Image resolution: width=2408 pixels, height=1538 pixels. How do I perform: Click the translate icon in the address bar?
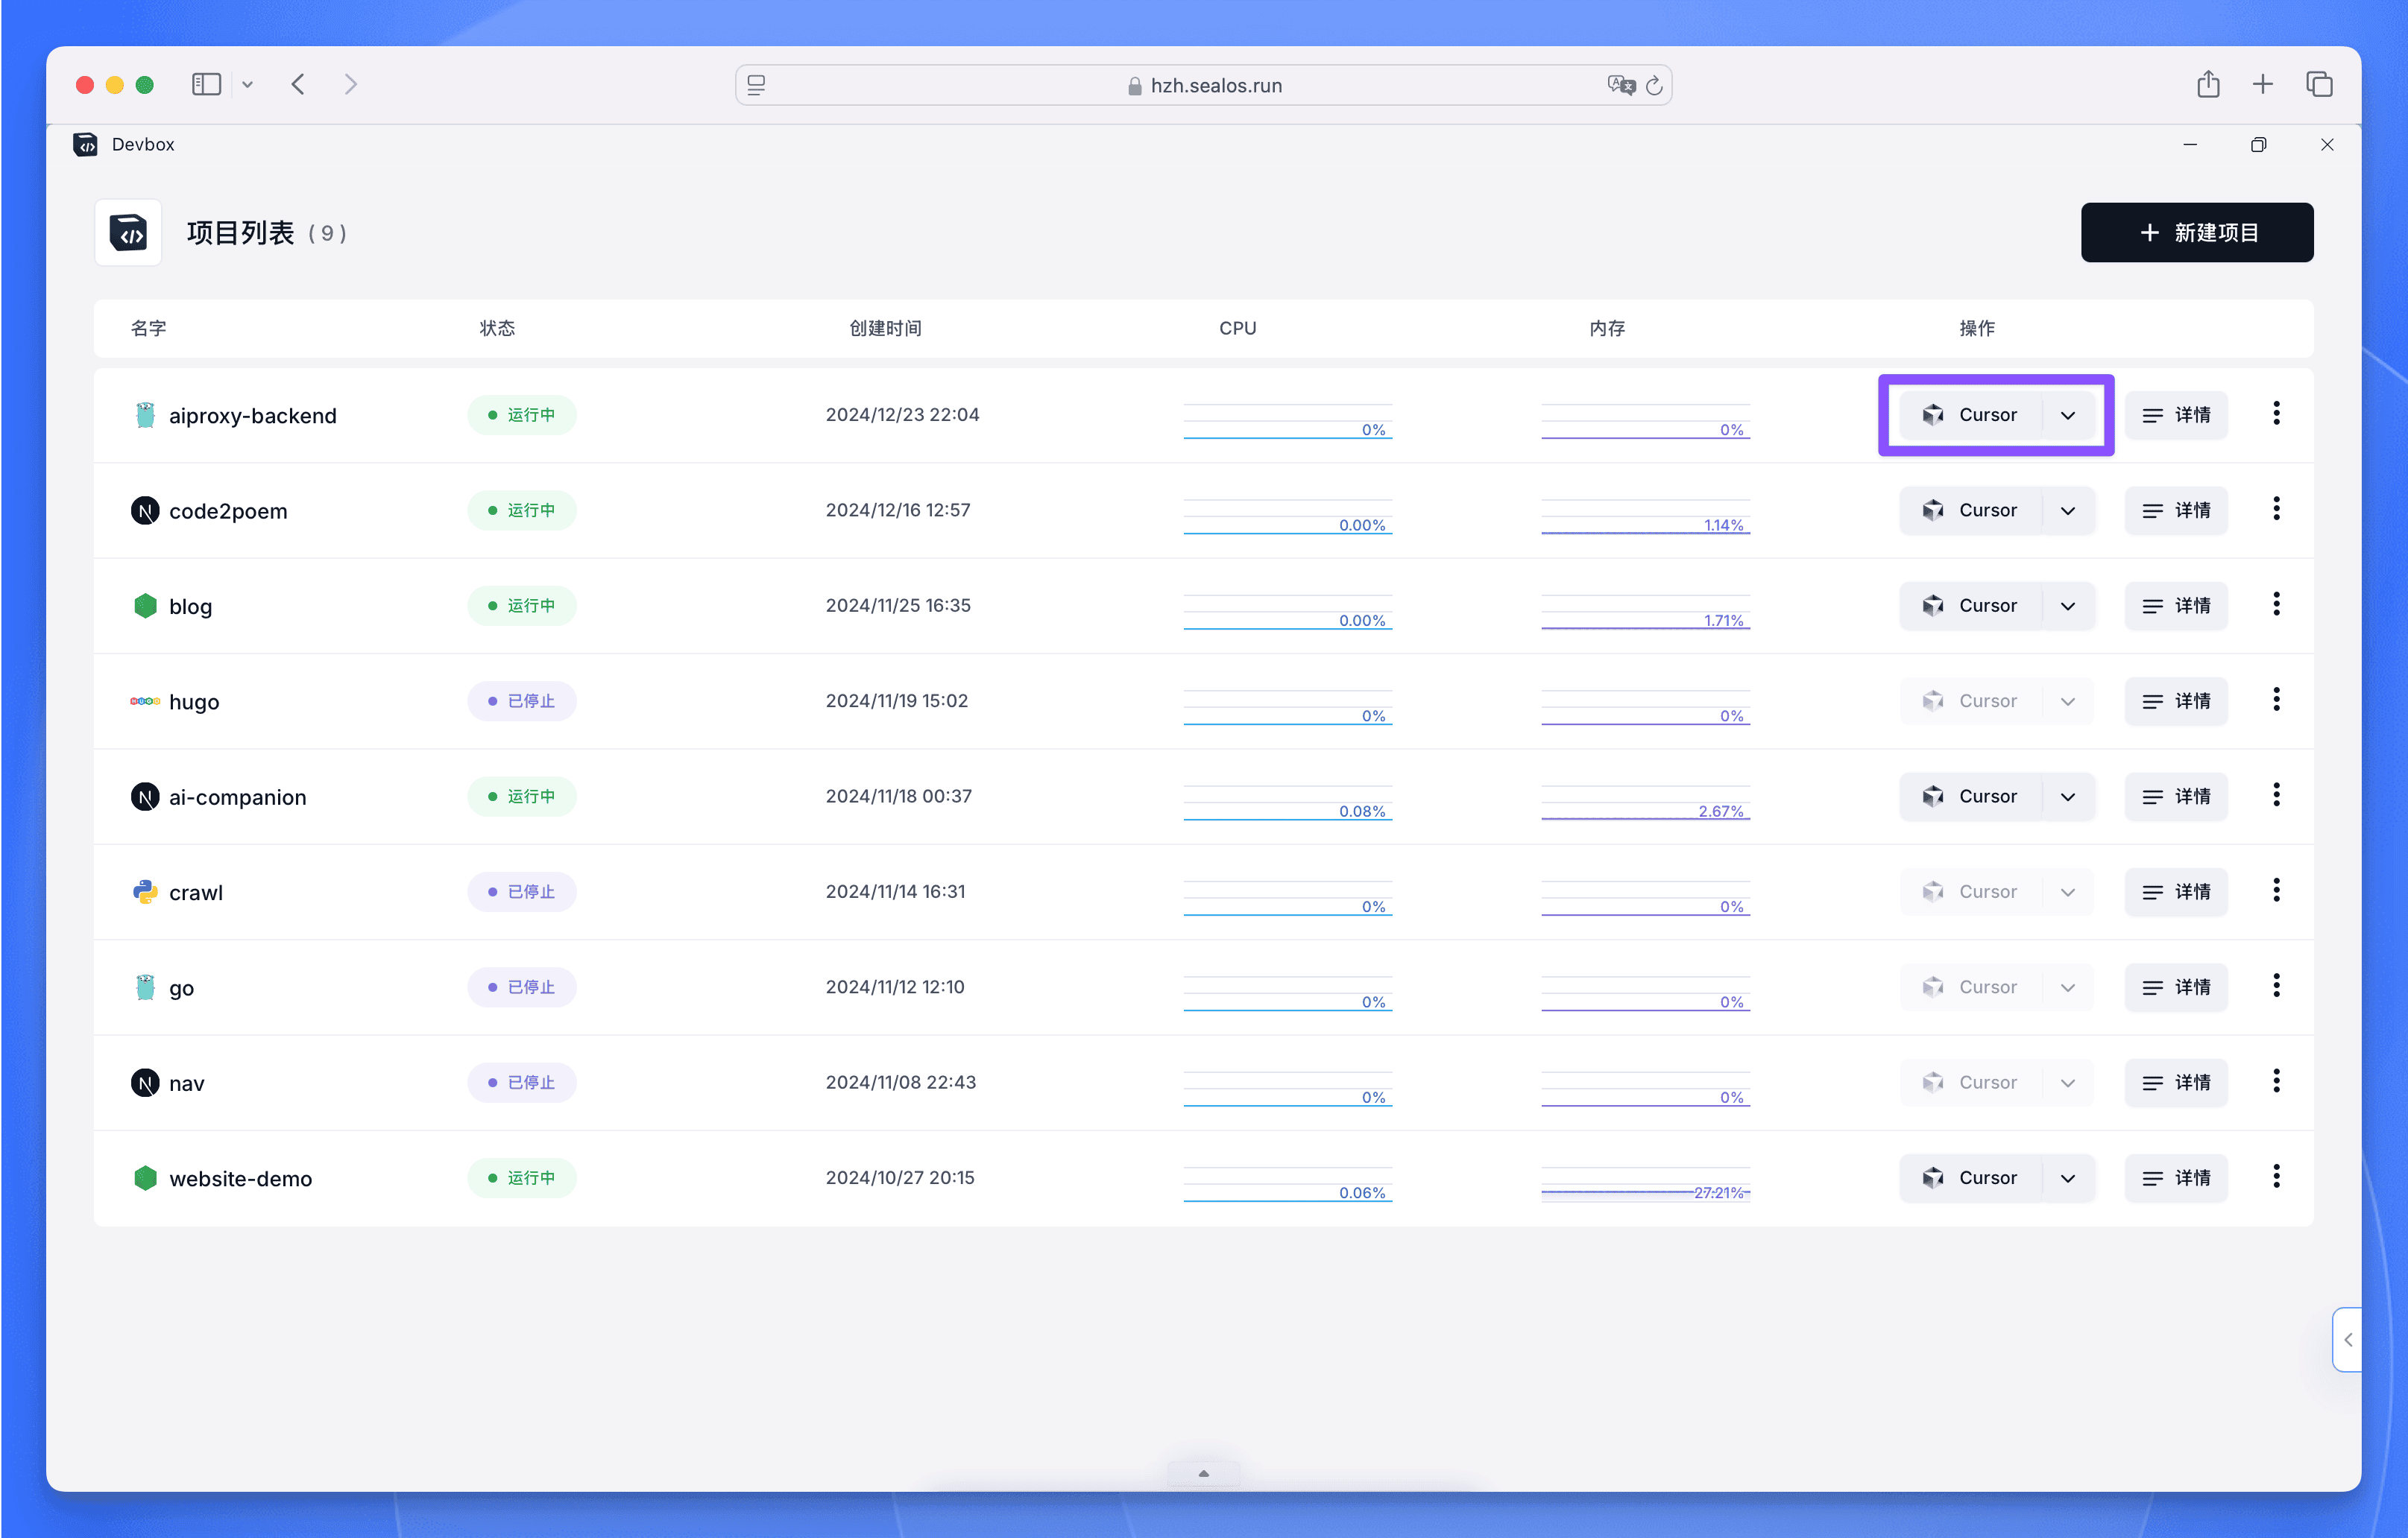[x=1620, y=85]
